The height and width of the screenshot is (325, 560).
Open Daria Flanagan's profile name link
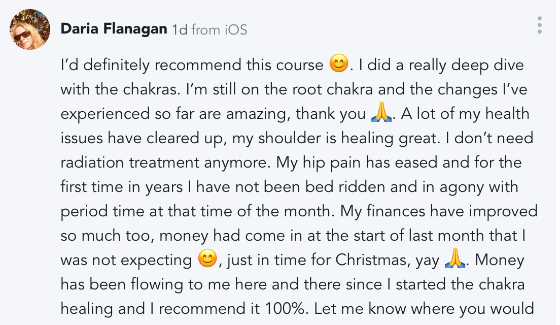pos(114,29)
